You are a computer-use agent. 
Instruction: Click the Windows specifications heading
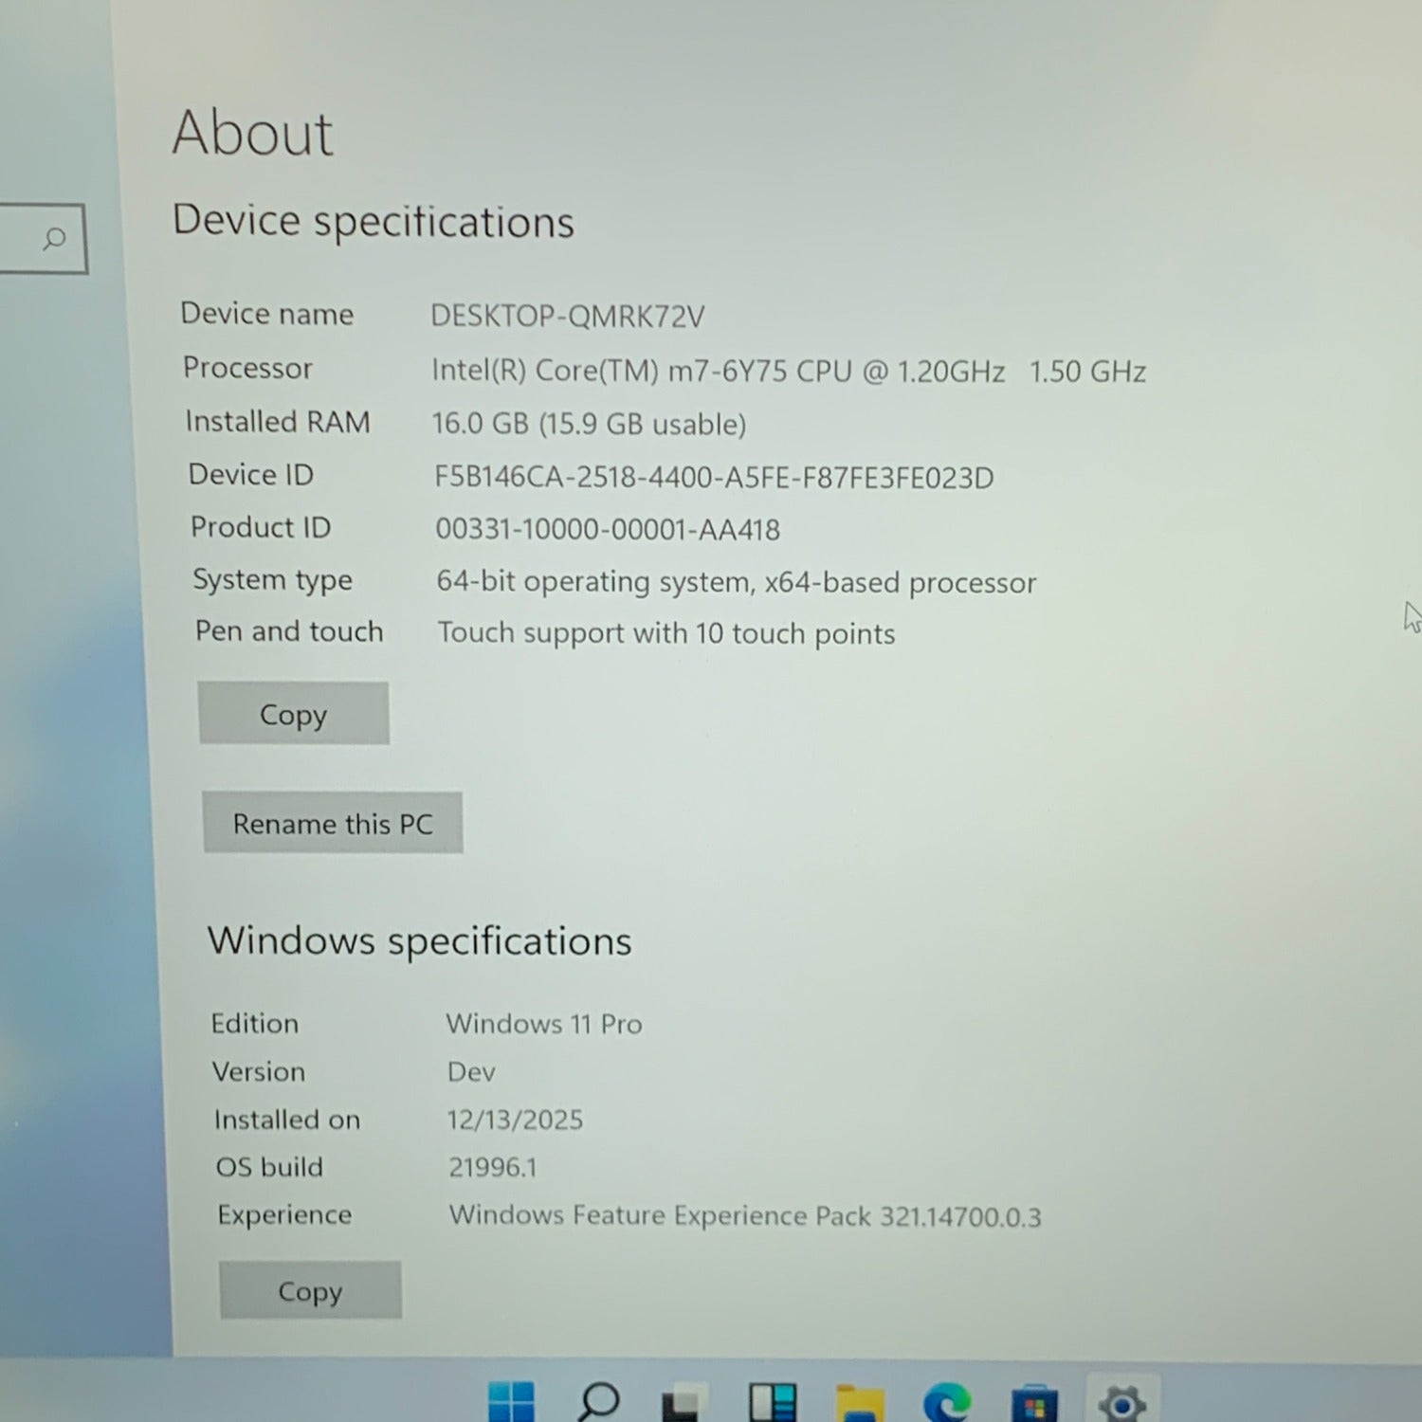coord(419,940)
